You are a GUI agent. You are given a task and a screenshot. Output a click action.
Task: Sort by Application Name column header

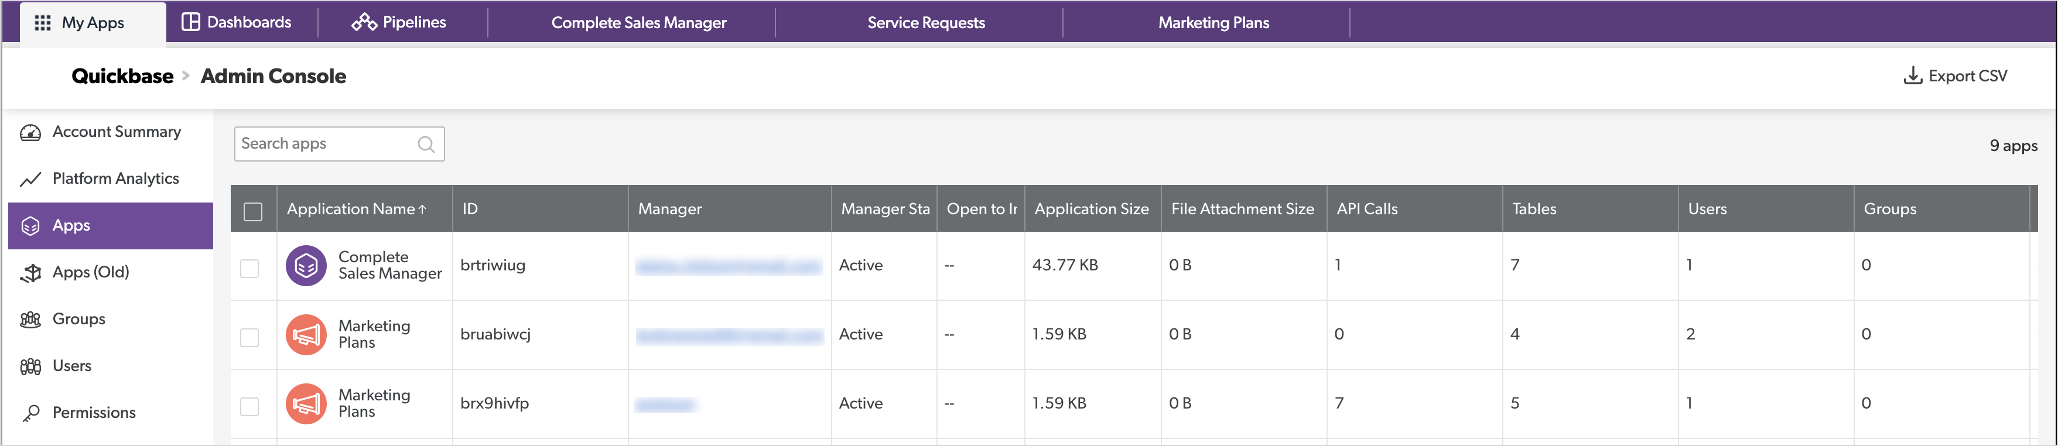[364, 209]
